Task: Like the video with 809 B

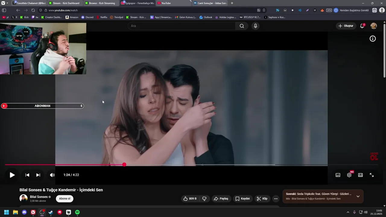Action: [x=190, y=199]
